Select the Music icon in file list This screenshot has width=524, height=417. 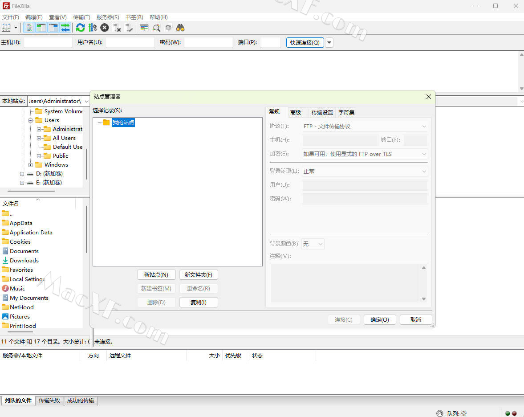[x=5, y=288]
